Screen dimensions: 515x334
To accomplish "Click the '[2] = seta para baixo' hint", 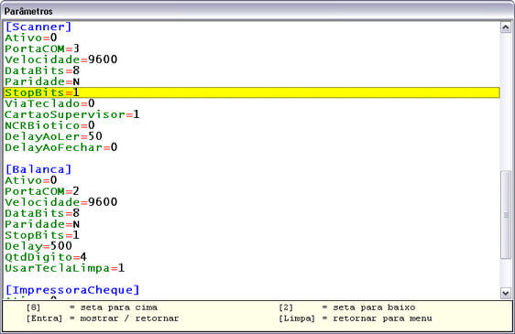I will (x=346, y=307).
